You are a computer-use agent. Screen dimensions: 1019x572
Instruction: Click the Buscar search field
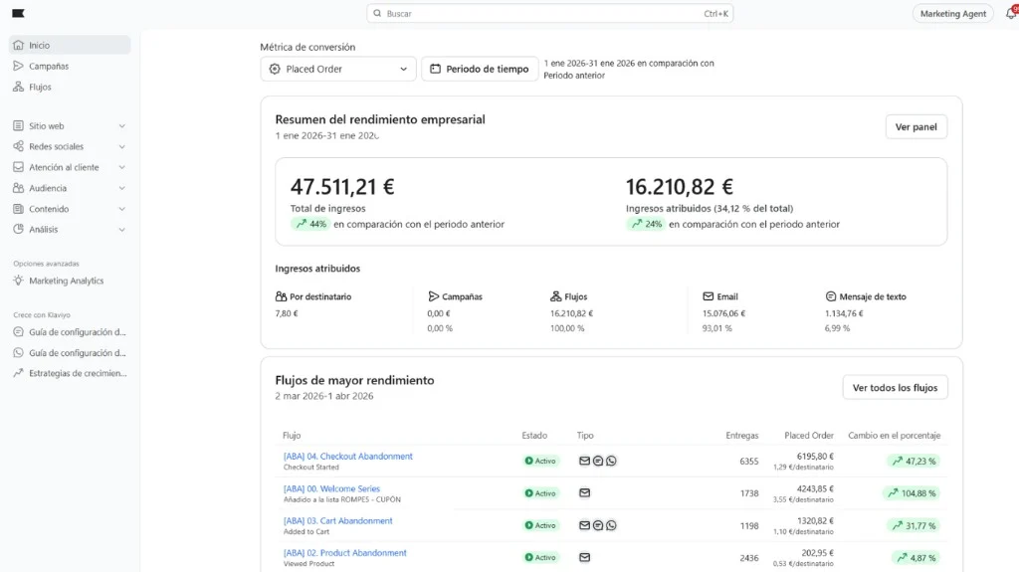click(x=549, y=14)
